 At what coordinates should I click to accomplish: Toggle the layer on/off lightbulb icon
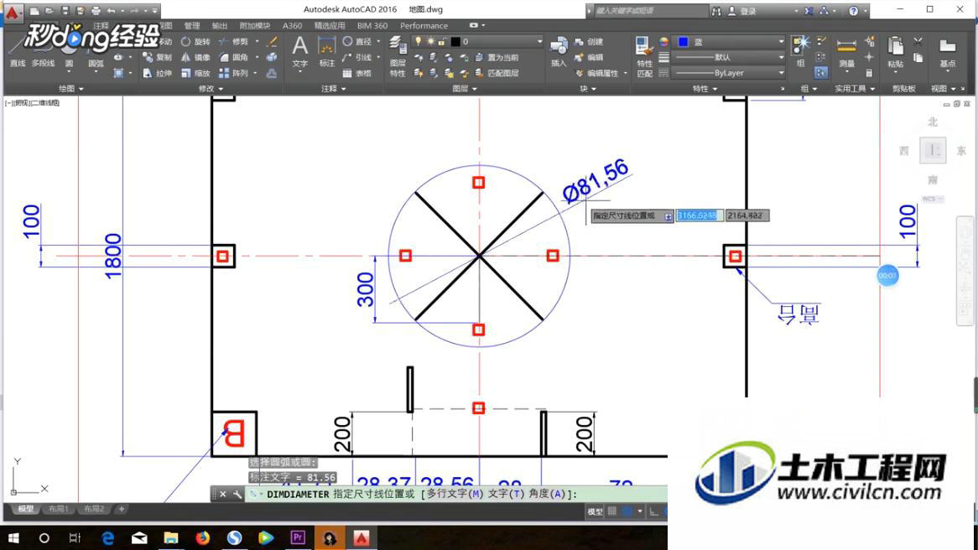(418, 42)
